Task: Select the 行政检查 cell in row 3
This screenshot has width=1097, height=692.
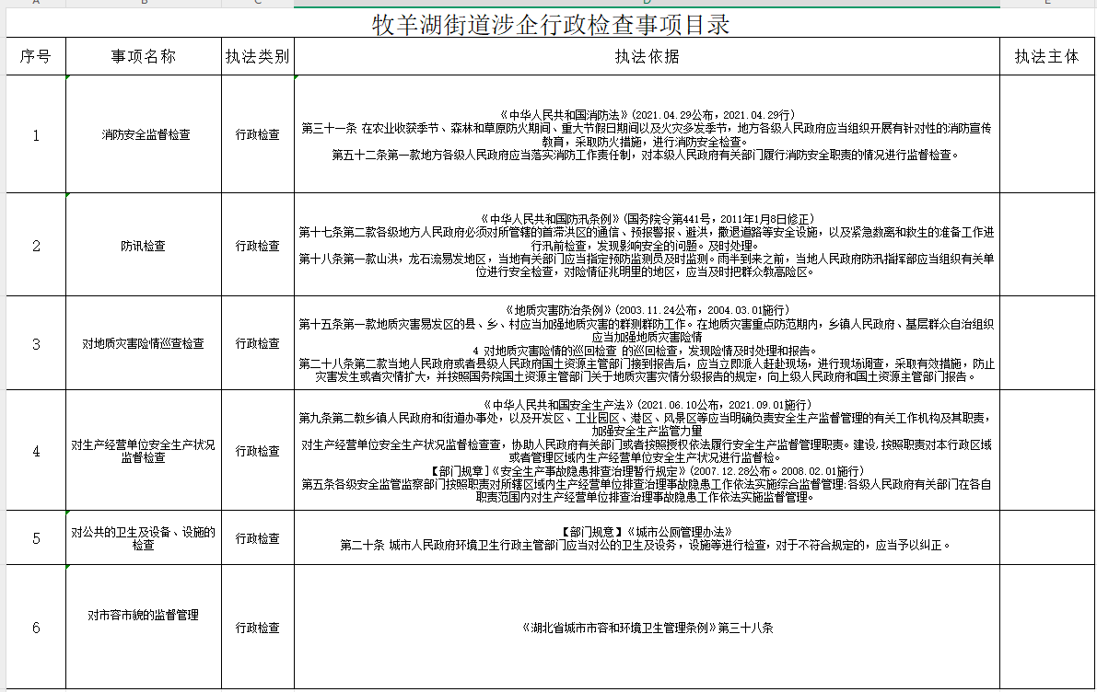Action: point(257,343)
